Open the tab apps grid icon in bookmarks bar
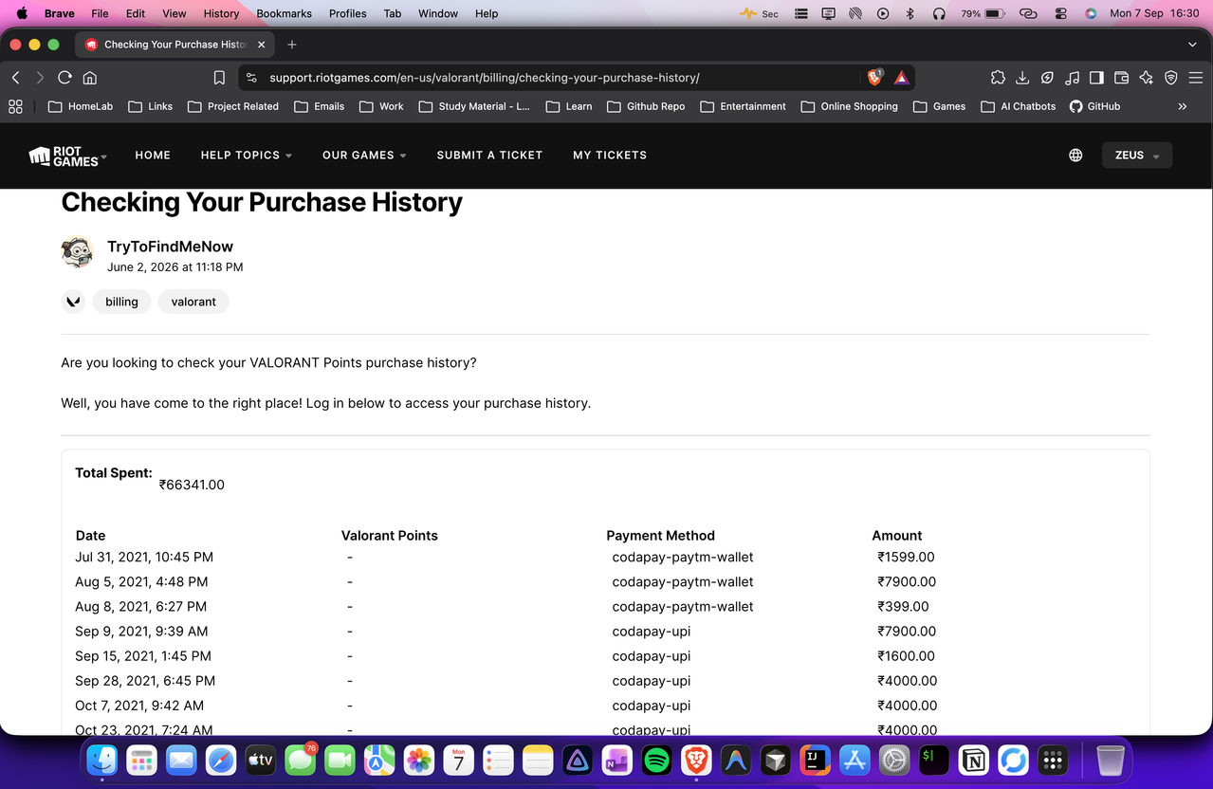Screen dimensions: 1213x789 [15, 106]
